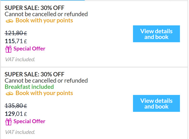Click Special Offer label under 129,01 £
This screenshot has width=189, height=139.
coord(29,121)
